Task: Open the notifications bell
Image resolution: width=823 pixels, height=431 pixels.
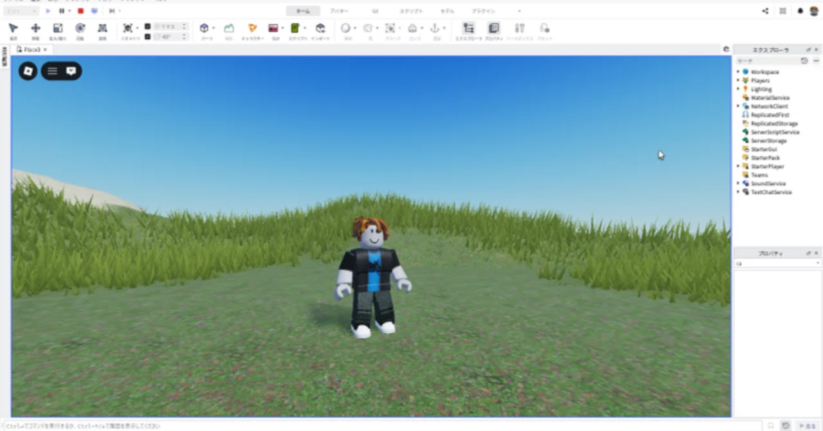Action: click(800, 11)
